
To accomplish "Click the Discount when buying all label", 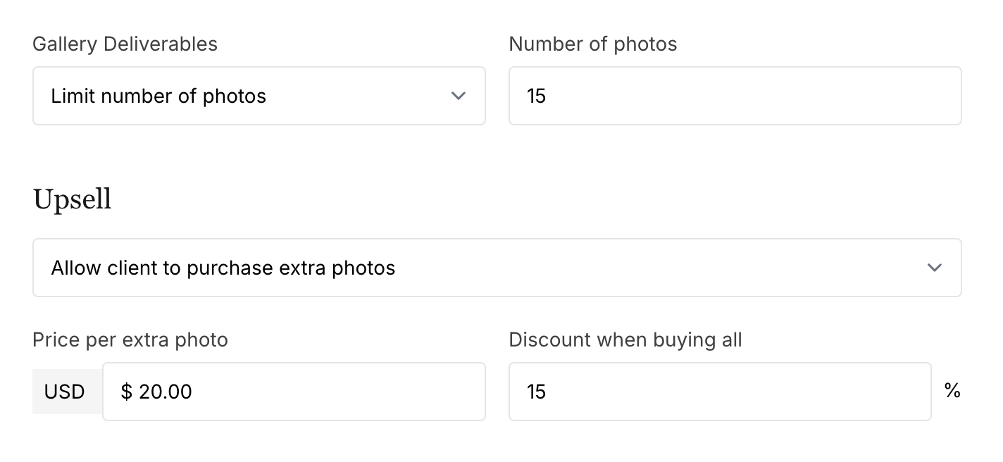I will (625, 339).
